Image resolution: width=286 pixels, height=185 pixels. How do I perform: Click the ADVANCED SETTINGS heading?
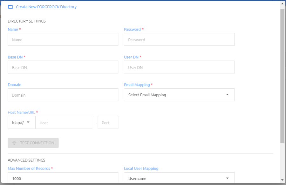pos(26,160)
